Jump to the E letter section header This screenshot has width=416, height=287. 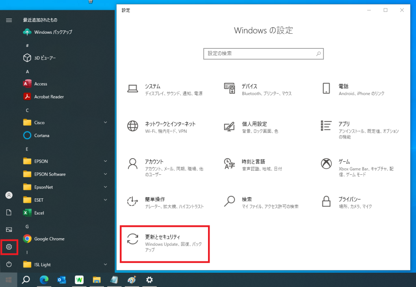coord(27,149)
